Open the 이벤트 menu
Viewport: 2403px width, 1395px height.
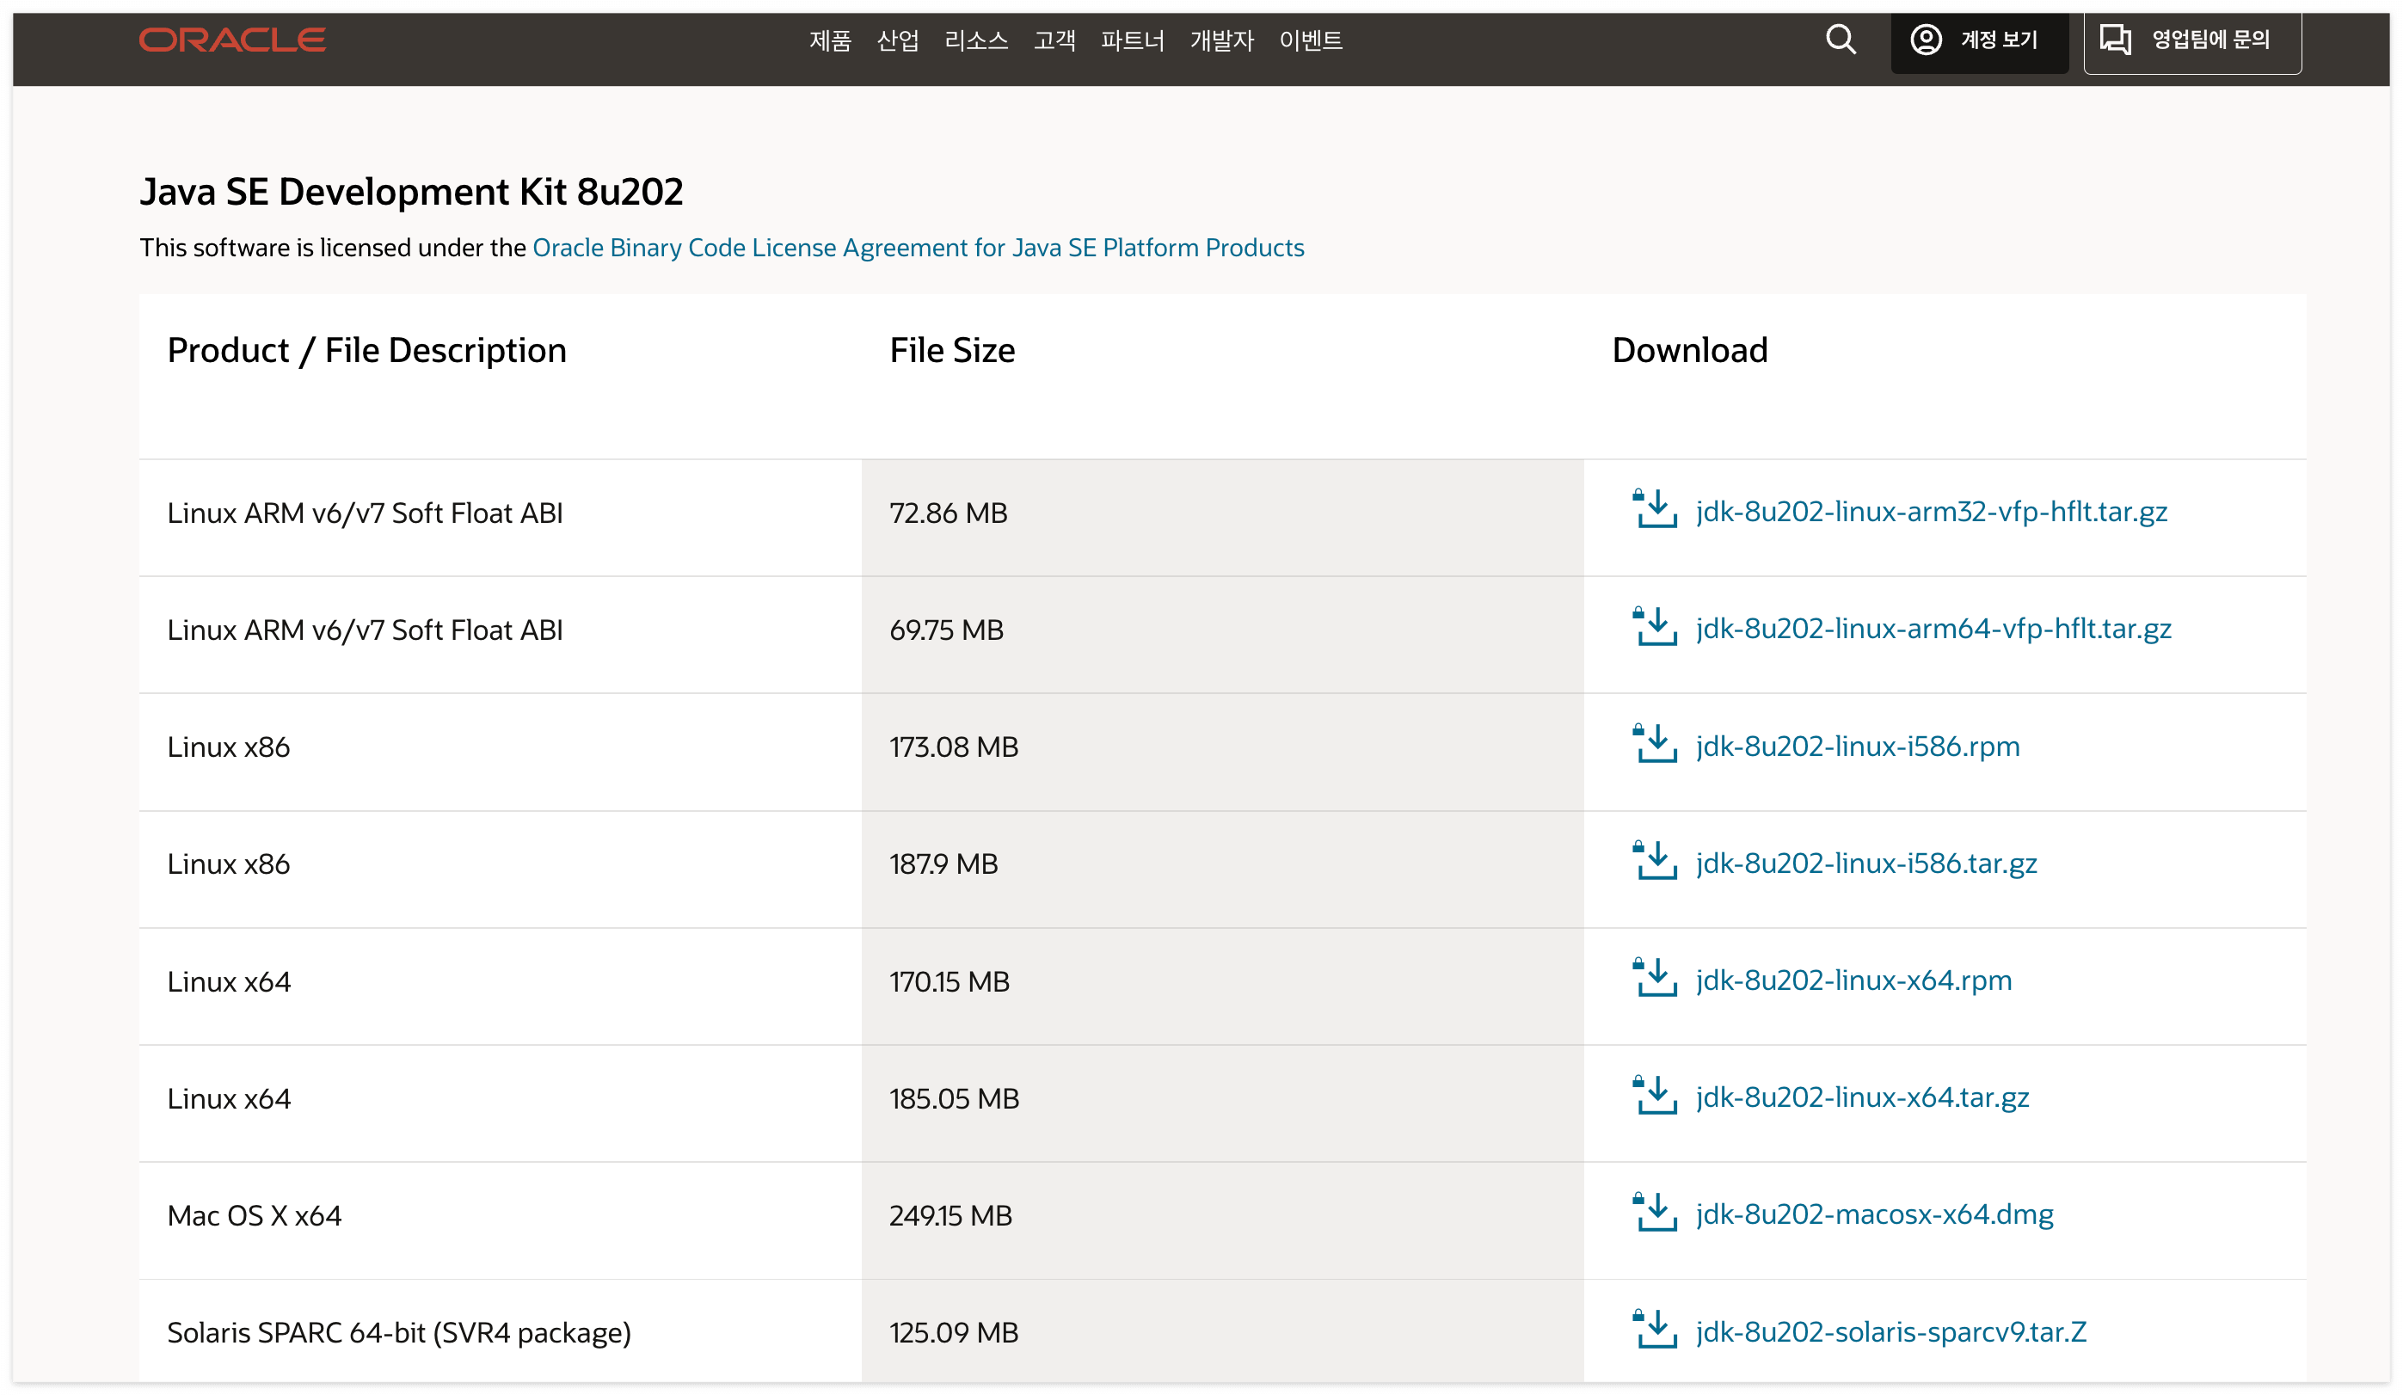pyautogui.click(x=1312, y=40)
